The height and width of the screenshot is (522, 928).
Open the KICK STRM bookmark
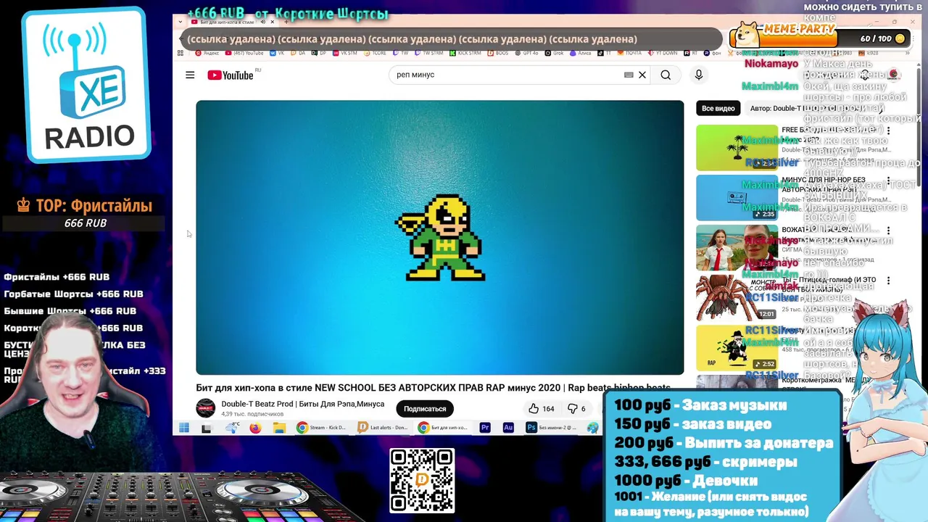(465, 53)
